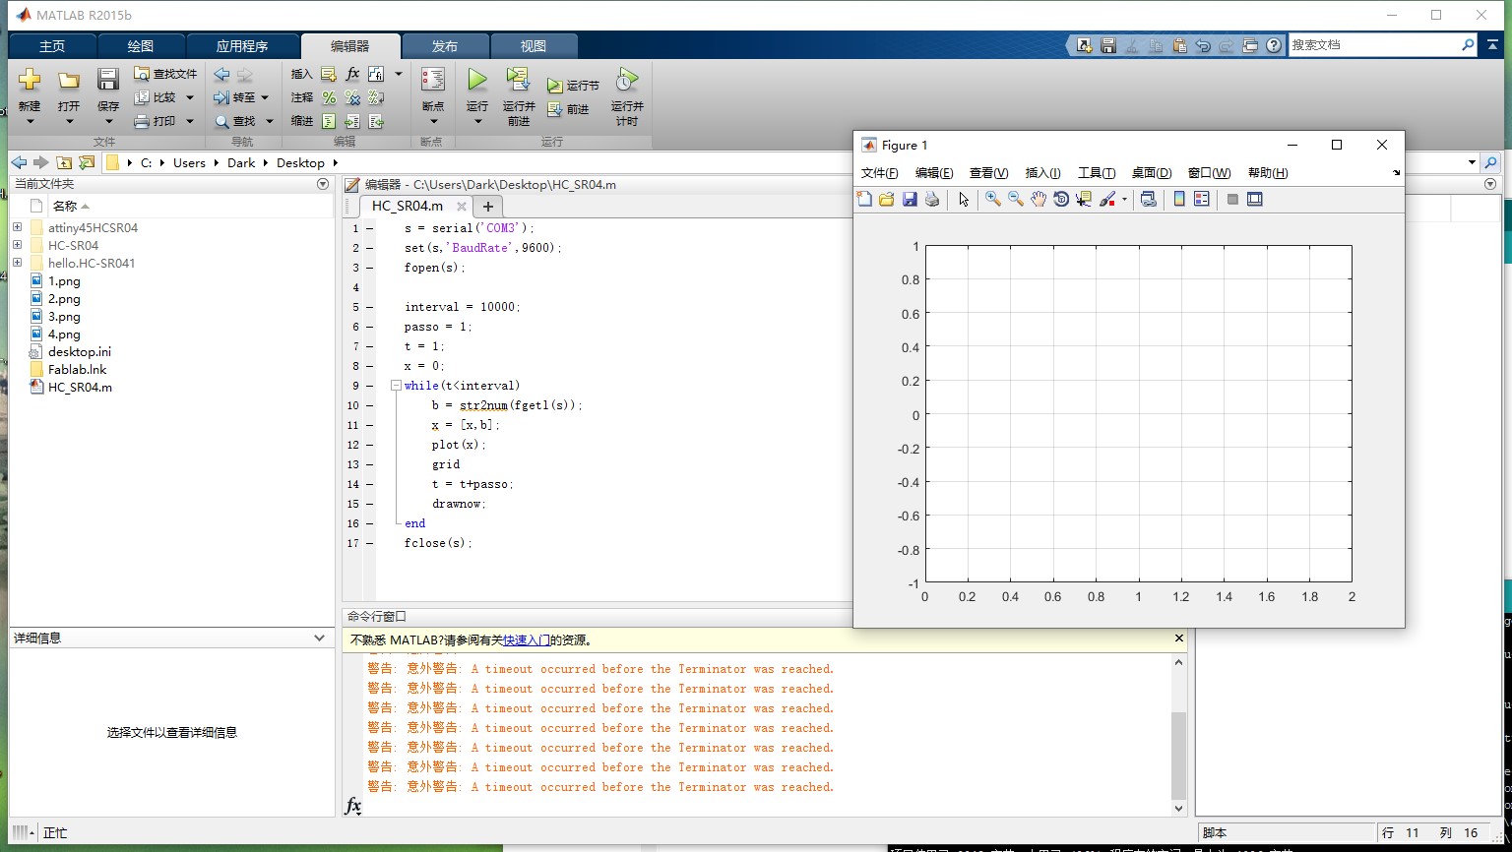Viewport: 1512px width, 852px height.
Task: Click the Advance (前进) button
Action: click(568, 109)
